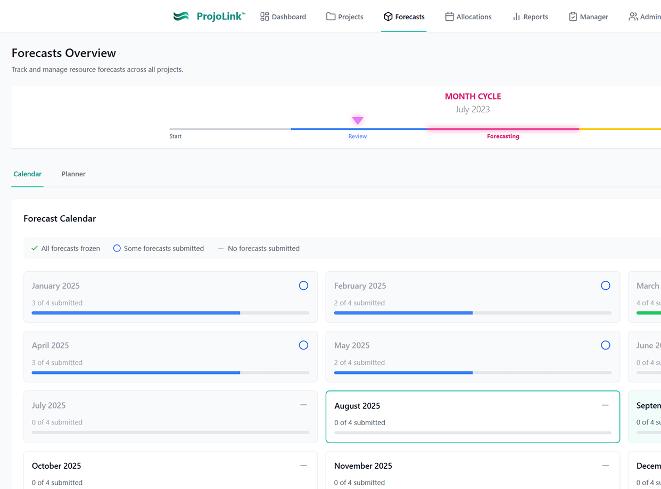Click the "Forecasts Overview" heading

64,53
